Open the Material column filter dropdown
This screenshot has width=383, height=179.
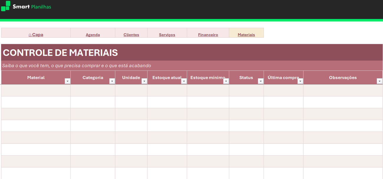tap(67, 81)
